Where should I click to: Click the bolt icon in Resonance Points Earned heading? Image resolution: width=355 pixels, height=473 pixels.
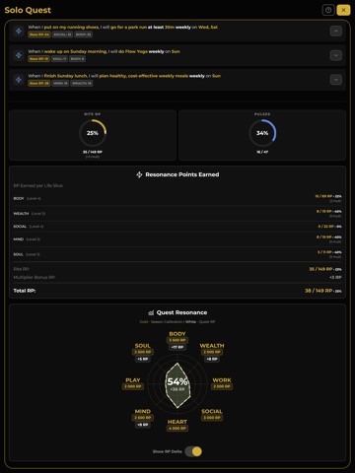click(x=139, y=174)
